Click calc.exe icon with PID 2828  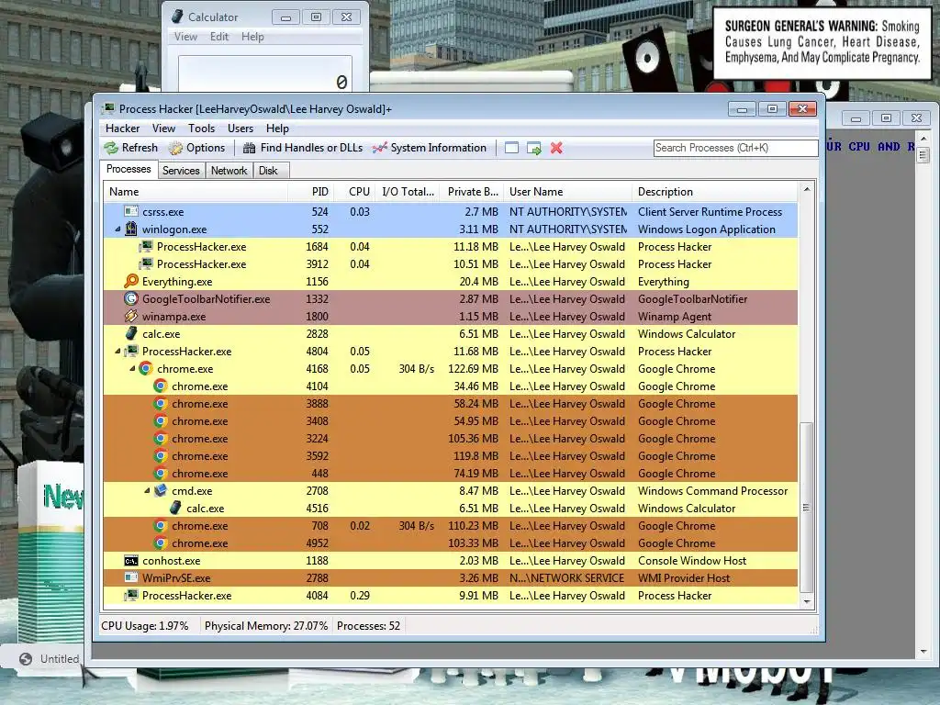pyautogui.click(x=130, y=333)
